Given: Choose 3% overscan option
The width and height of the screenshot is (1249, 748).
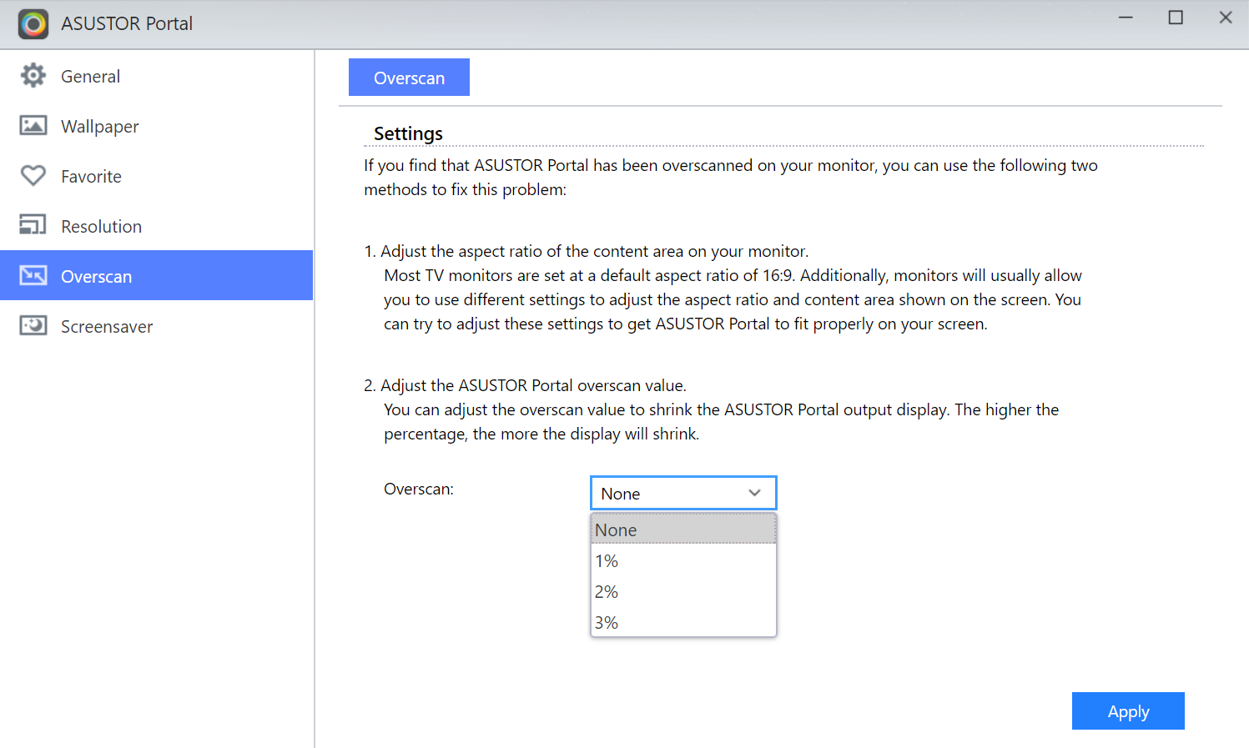Looking at the screenshot, I should [683, 622].
